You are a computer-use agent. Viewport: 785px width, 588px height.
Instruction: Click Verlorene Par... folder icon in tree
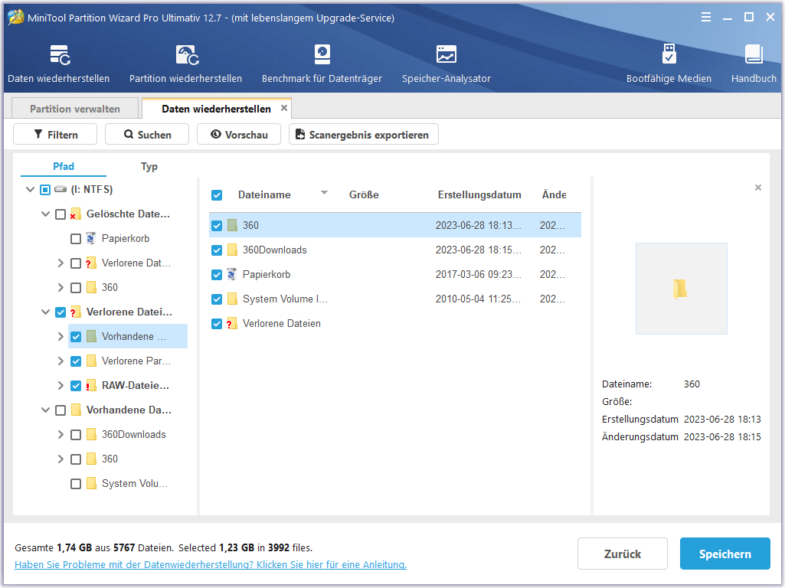tap(91, 361)
